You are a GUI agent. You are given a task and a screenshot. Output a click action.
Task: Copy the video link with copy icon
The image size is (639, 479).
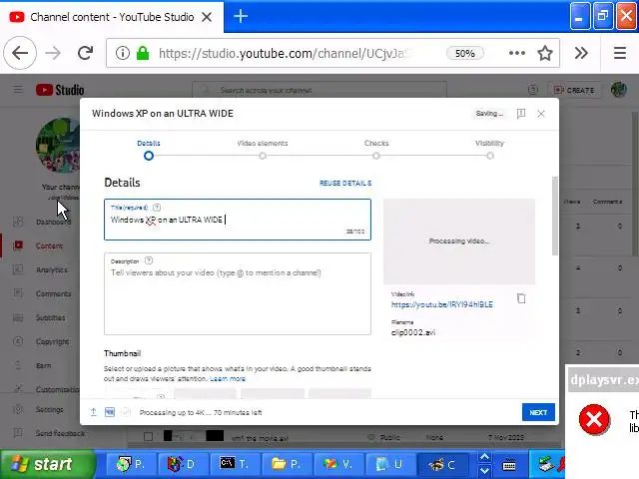[521, 298]
